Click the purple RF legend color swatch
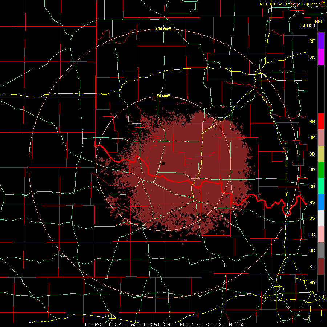This screenshot has width=327, height=327. pos(321,41)
